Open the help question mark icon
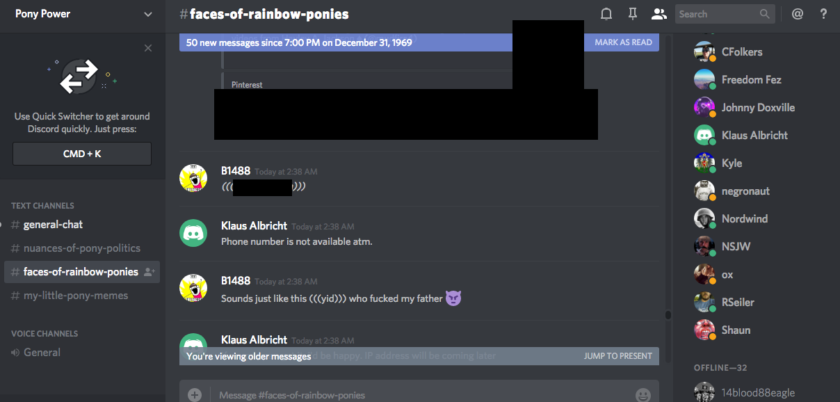840x402 pixels. pos(823,14)
